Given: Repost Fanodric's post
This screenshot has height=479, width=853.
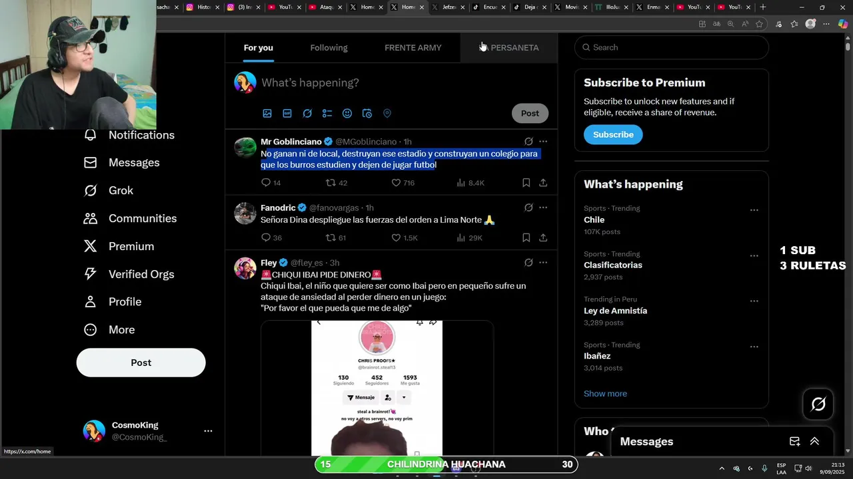Looking at the screenshot, I should 336,238.
